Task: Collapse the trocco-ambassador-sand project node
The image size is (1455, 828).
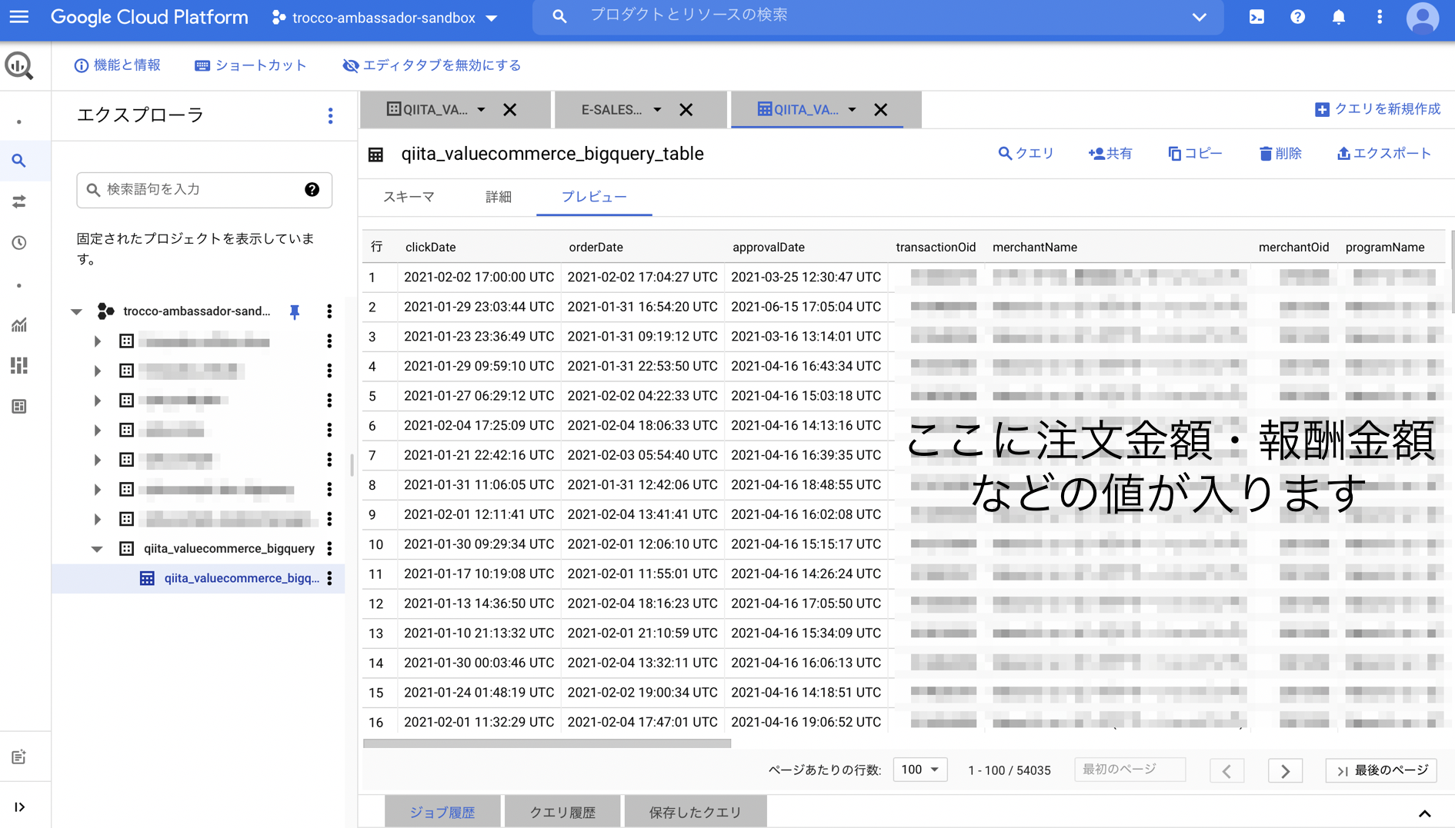Action: click(x=76, y=311)
